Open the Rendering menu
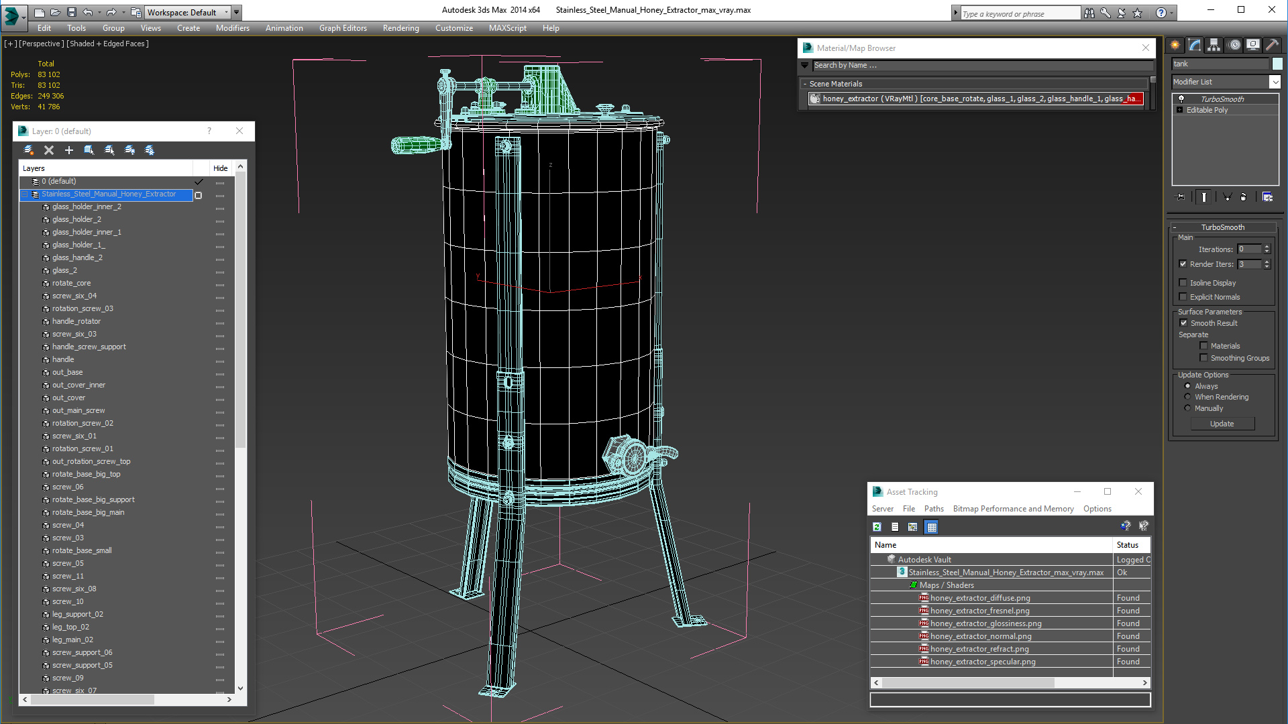Viewport: 1288px width, 724px height. coord(400,28)
